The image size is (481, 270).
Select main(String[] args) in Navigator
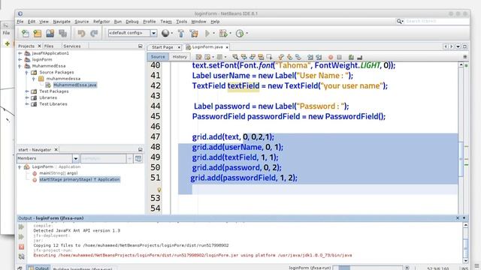(59, 173)
